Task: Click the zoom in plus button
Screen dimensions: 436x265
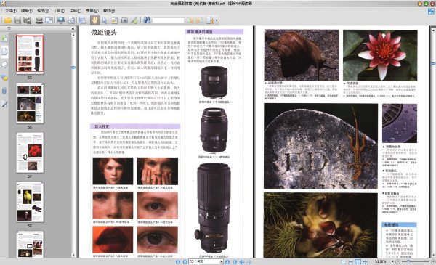Action: [433, 261]
